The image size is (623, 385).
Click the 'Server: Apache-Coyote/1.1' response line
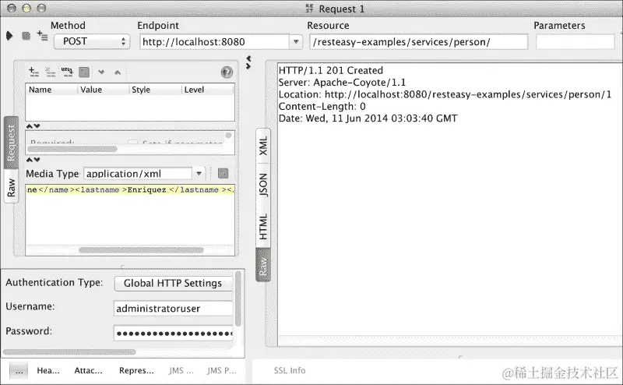tap(342, 83)
